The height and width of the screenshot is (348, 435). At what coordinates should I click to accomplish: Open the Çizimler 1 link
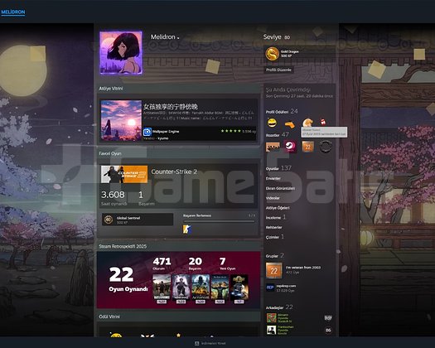coord(274,237)
